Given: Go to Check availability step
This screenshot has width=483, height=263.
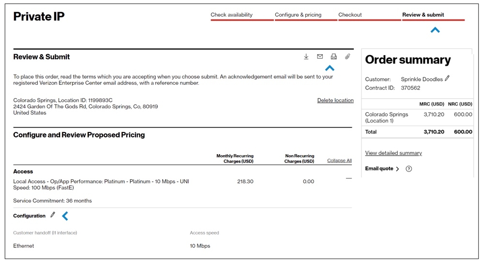Looking at the screenshot, I should coord(231,15).
